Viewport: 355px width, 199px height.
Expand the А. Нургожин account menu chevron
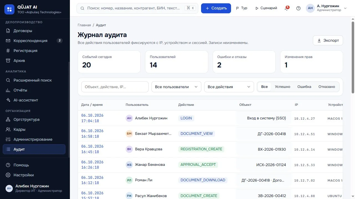(x=345, y=8)
